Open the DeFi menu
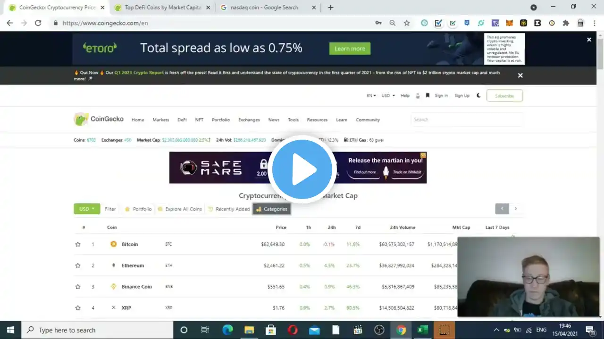This screenshot has width=604, height=339. (182, 120)
